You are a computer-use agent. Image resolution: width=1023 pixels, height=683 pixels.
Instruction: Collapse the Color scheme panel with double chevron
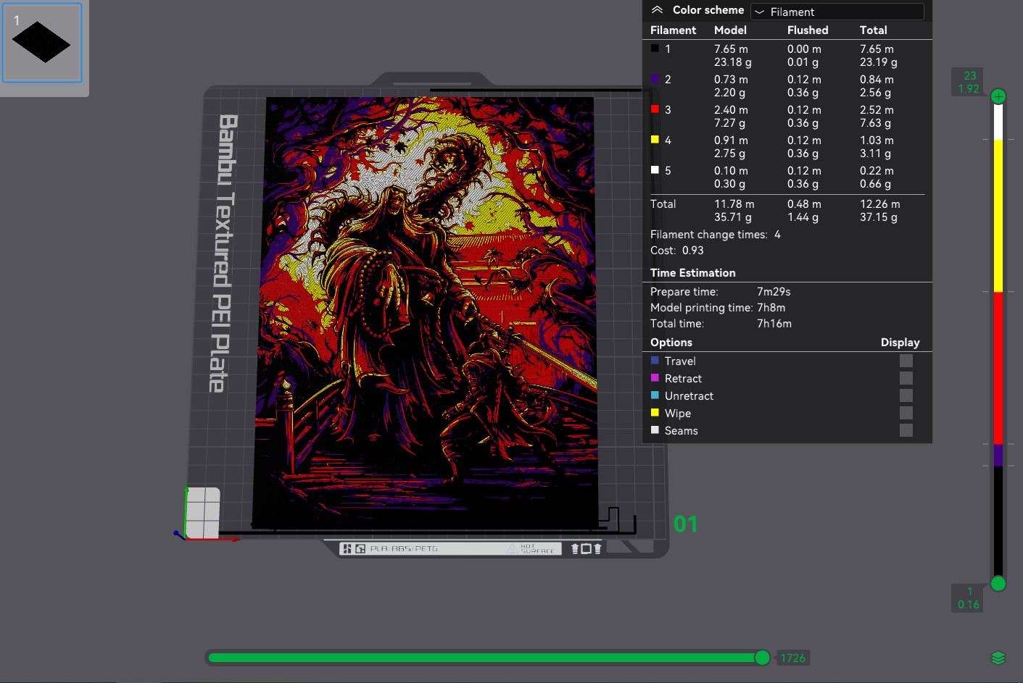[x=657, y=10]
